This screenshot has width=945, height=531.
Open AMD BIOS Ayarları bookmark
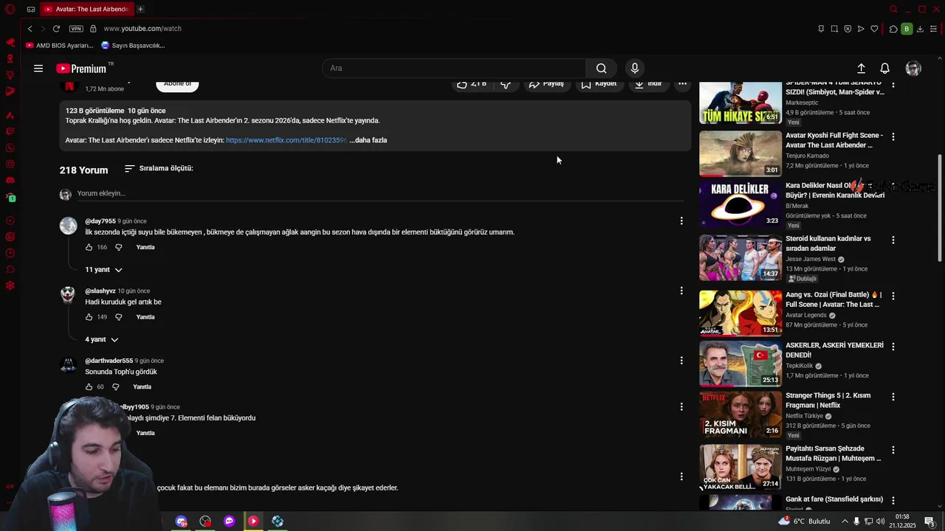pos(59,45)
